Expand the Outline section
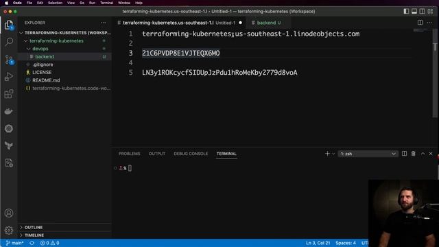Image resolution: width=439 pixels, height=247 pixels. pyautogui.click(x=65, y=227)
